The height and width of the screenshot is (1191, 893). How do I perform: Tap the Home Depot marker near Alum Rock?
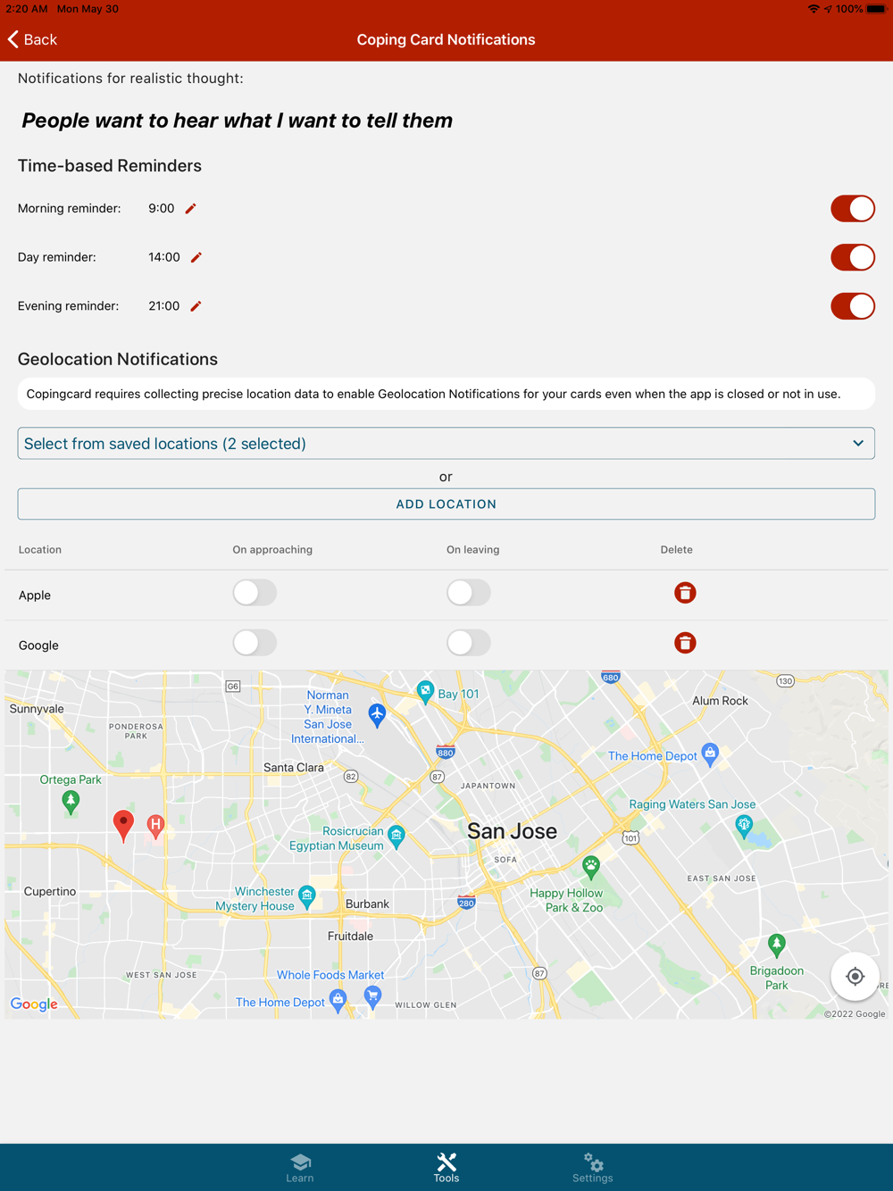point(710,754)
